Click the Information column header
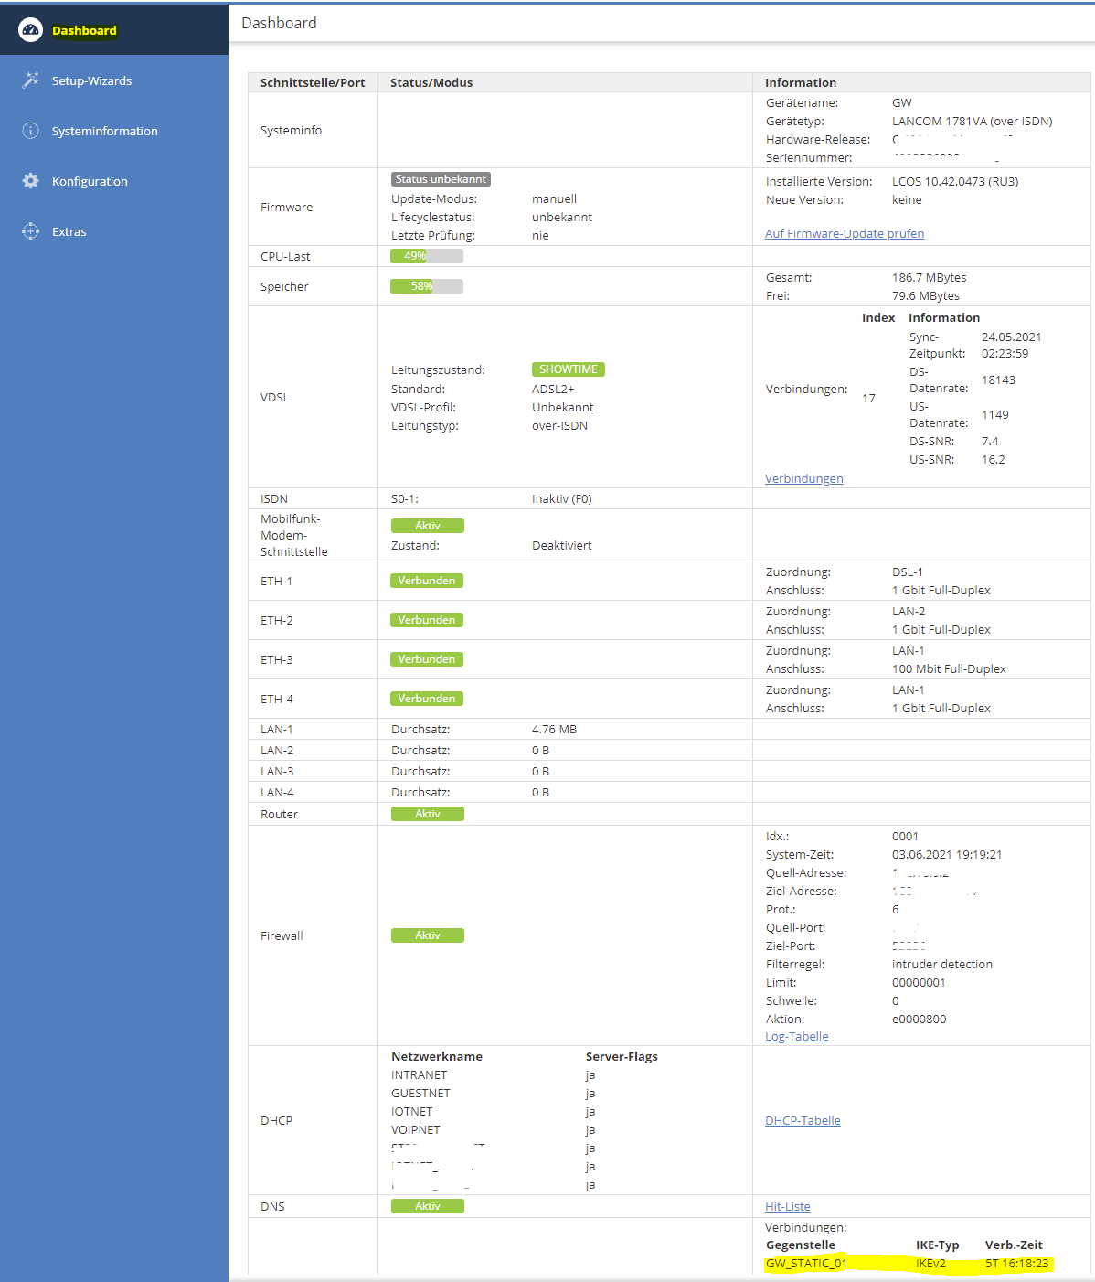 click(801, 82)
